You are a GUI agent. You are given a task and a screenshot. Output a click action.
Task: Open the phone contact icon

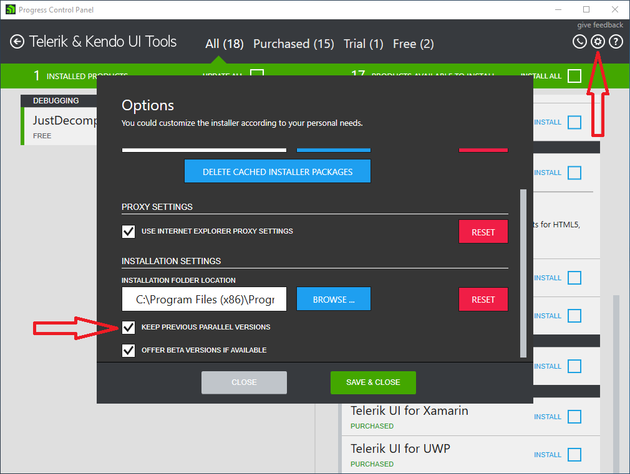(579, 41)
